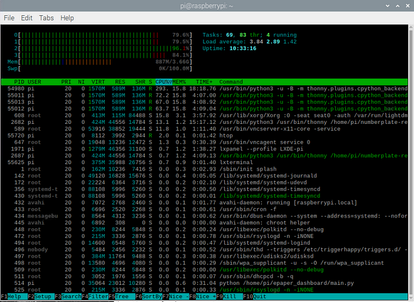Sort by VIRT column header
Viewport: 414px width, 302px height.
point(98,82)
